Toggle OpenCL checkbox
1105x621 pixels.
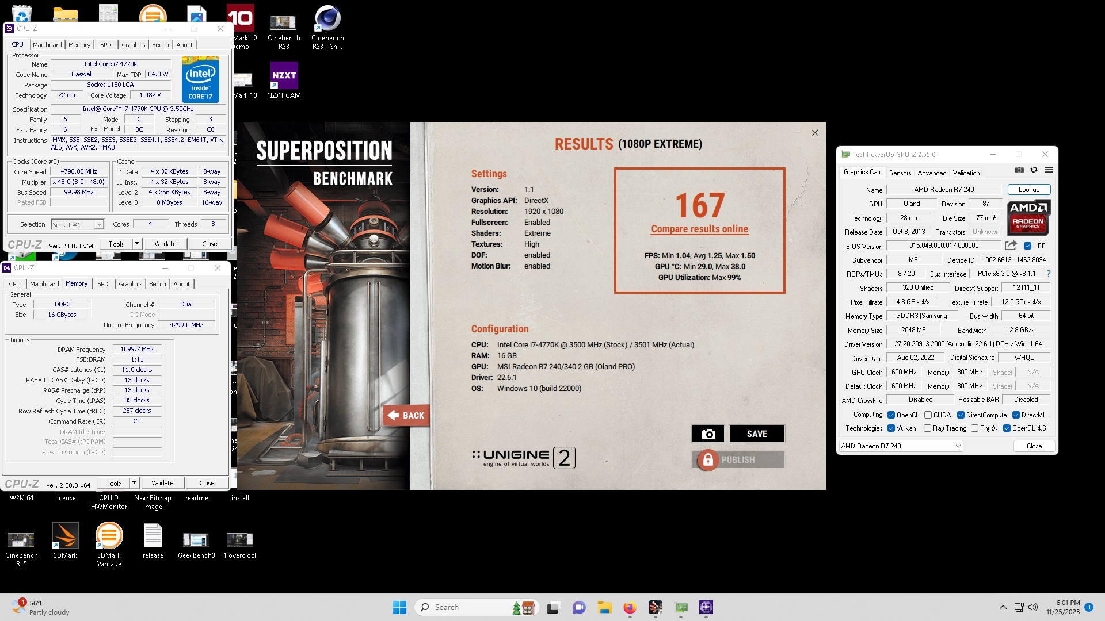click(x=891, y=415)
